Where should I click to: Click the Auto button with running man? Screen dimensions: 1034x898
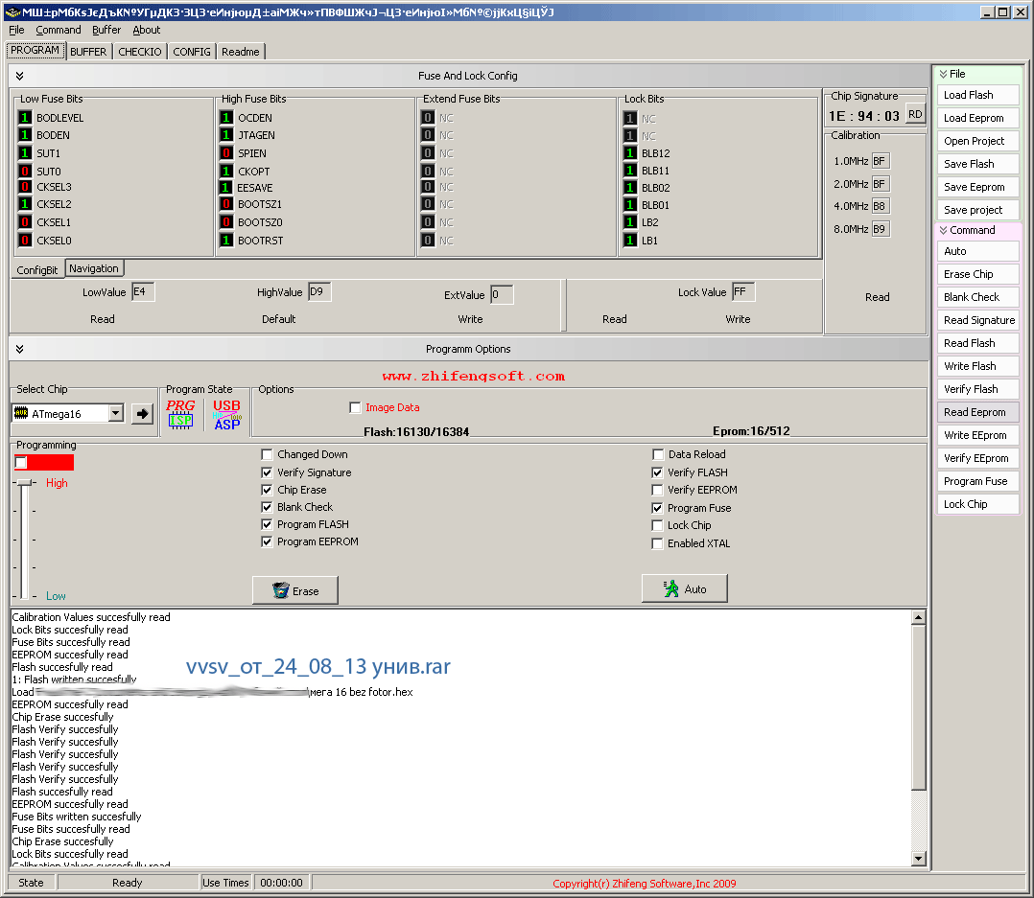(685, 588)
